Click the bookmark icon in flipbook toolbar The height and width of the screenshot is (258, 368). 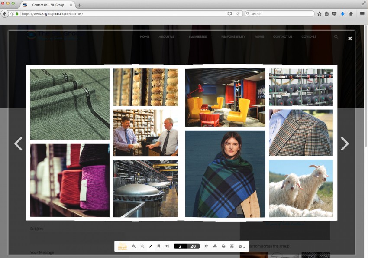click(159, 246)
